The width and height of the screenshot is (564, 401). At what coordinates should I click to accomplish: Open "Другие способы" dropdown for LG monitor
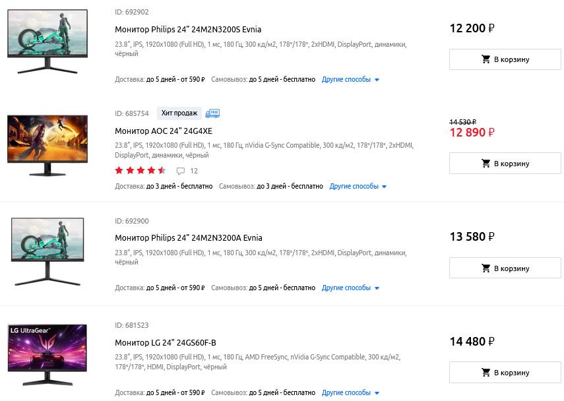coord(351,393)
